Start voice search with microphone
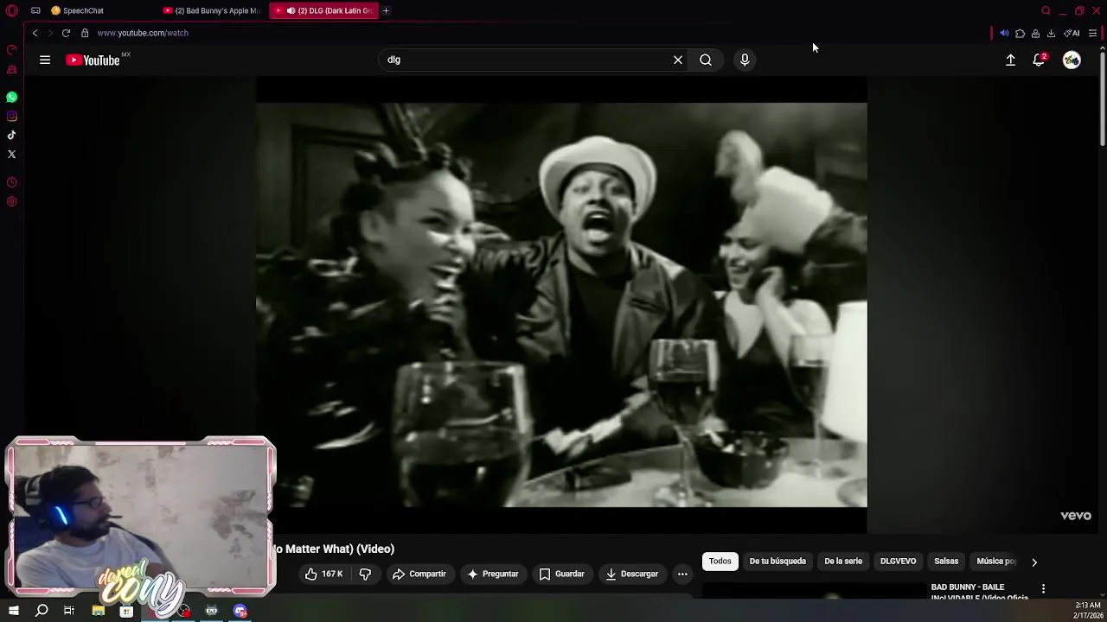This screenshot has width=1107, height=622. 745,60
